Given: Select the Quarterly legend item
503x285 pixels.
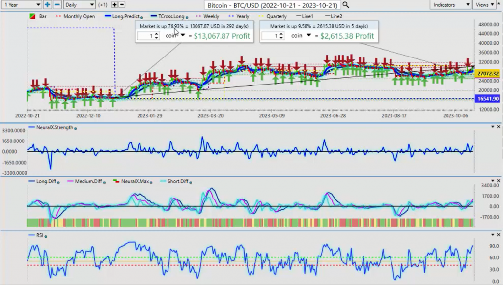Looking at the screenshot, I should click(273, 16).
